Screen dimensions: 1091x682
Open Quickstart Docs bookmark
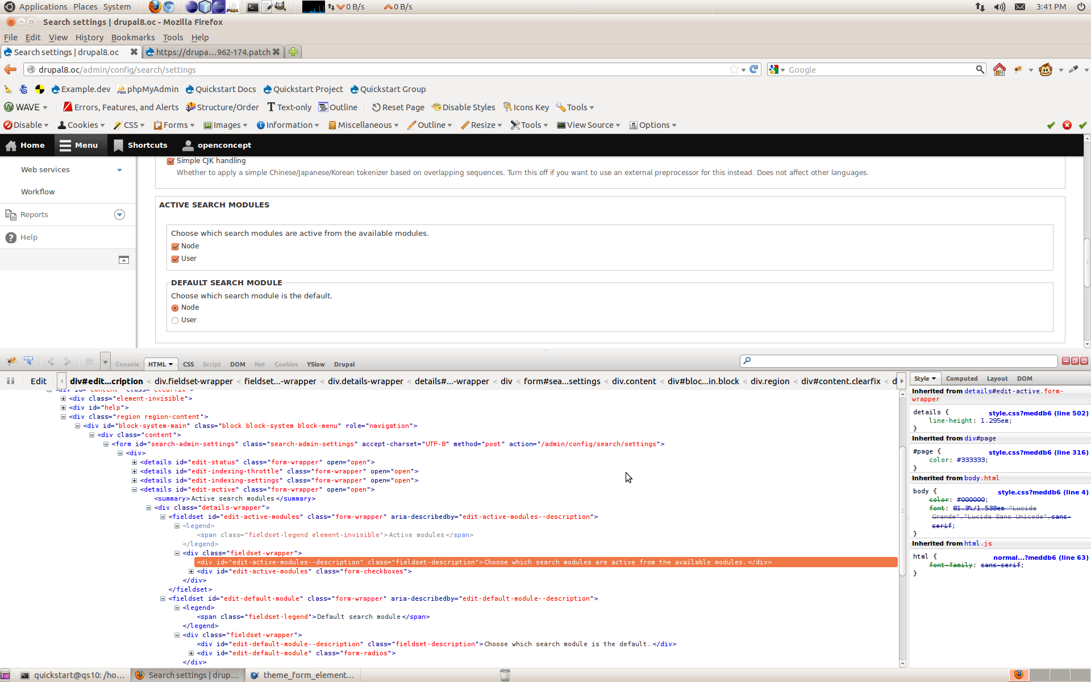[x=221, y=89]
